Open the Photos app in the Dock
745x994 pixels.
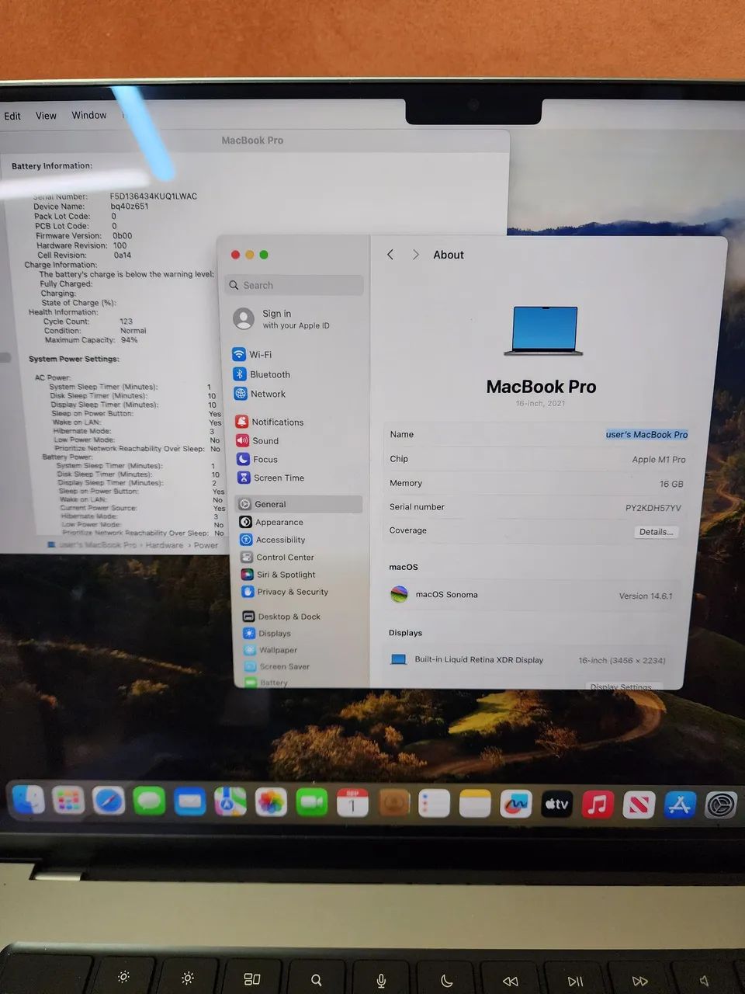(271, 802)
